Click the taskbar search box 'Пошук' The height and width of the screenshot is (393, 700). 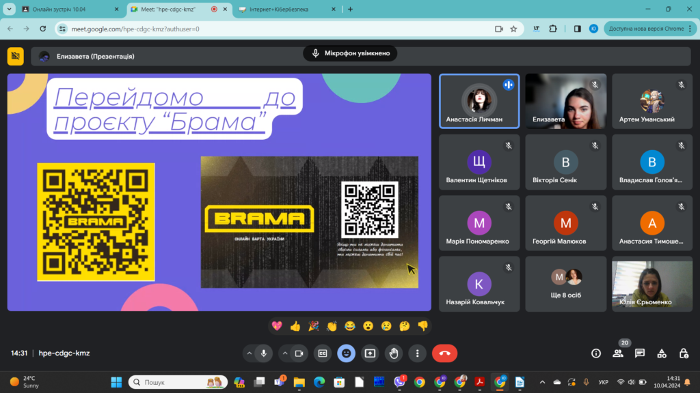click(x=178, y=382)
